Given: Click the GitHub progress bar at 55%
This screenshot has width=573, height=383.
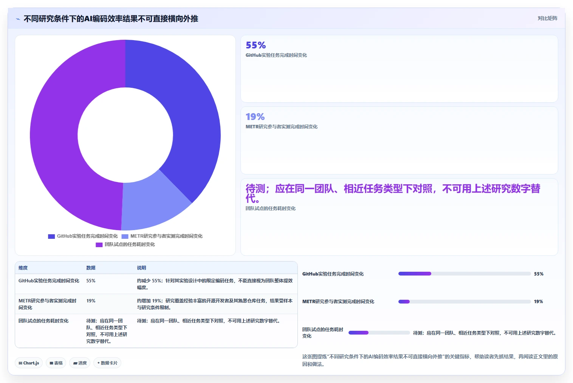Looking at the screenshot, I should tap(465, 274).
